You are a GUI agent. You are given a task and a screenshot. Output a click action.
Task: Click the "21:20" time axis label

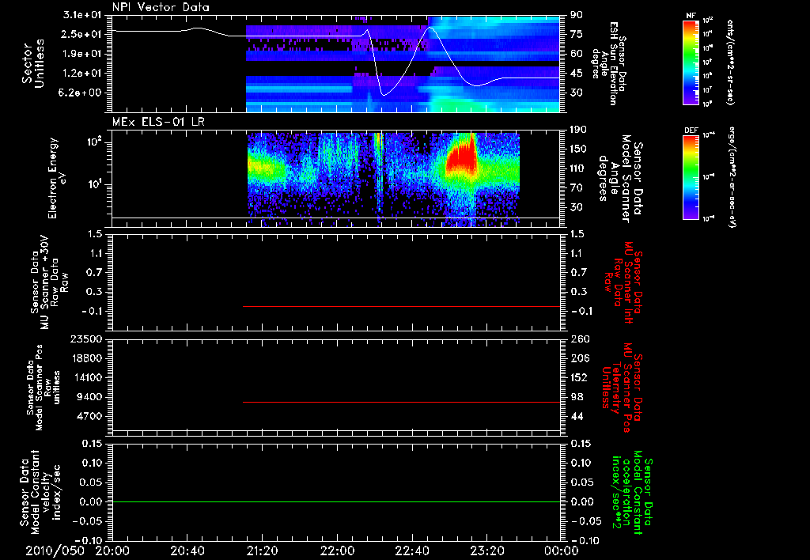[262, 551]
